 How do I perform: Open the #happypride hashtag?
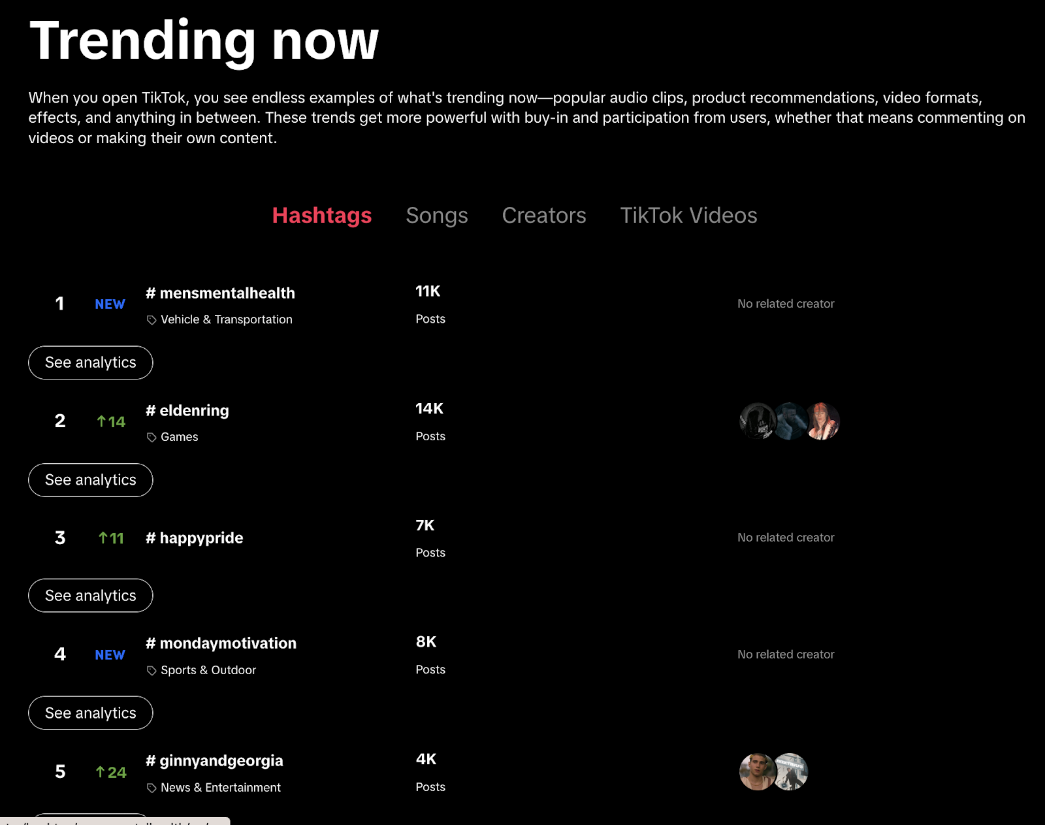[x=194, y=538]
